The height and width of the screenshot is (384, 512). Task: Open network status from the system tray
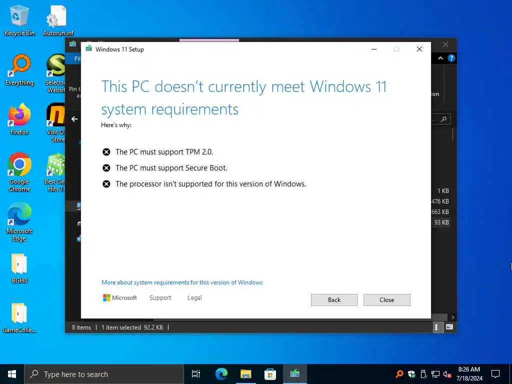tap(435, 374)
